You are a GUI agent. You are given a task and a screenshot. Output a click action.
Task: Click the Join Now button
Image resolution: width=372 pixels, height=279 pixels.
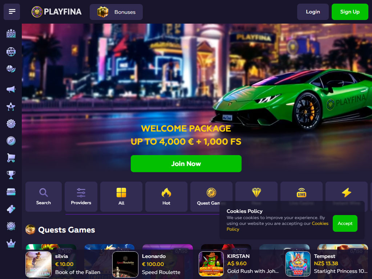[186, 164]
